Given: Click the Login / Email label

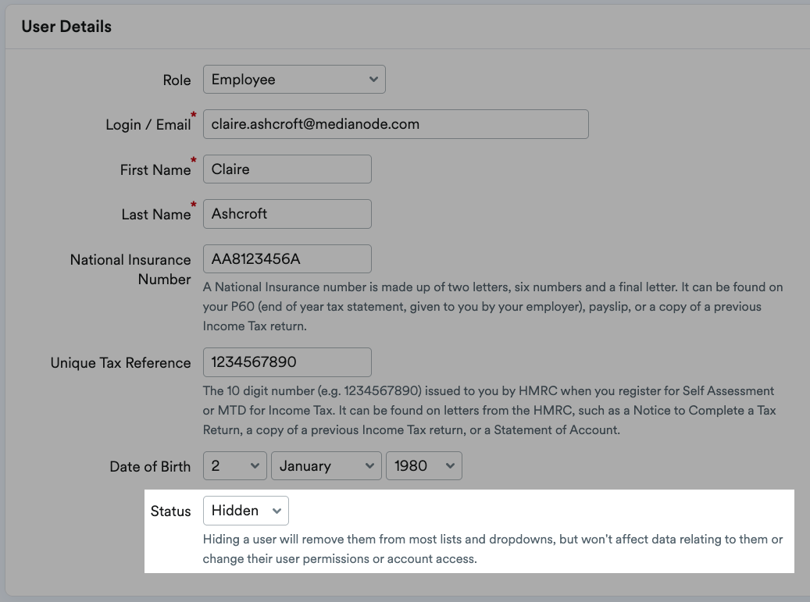Looking at the screenshot, I should tap(148, 125).
